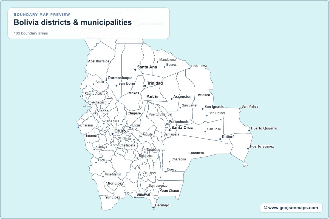Select the Marbán district label
The width and height of the screenshot is (329, 219).
pyautogui.click(x=152, y=97)
